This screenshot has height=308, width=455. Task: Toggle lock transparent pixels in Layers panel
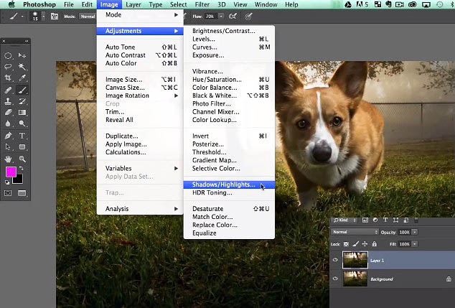[346, 244]
